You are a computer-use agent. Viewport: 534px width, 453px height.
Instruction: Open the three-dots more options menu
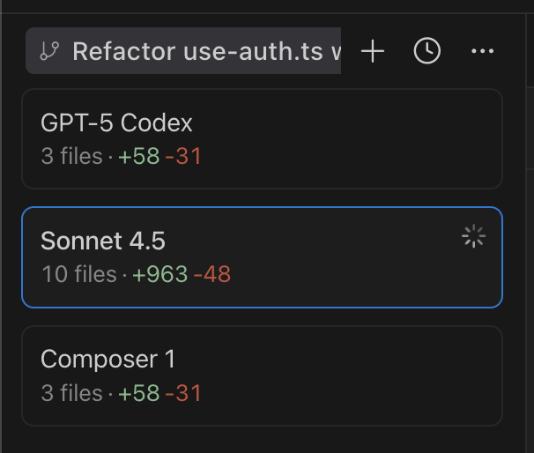click(x=482, y=51)
